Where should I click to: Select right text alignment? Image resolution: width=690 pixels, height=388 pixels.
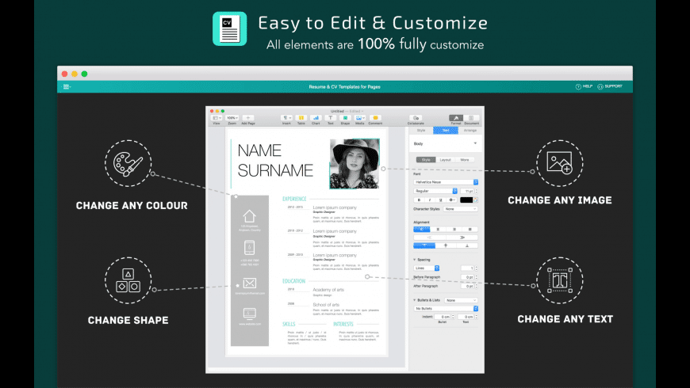(454, 230)
